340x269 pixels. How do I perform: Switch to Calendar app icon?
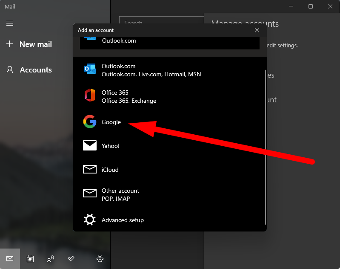click(x=30, y=259)
